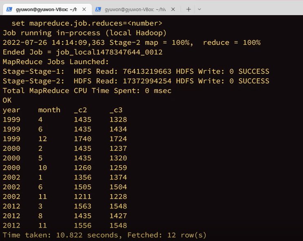The height and width of the screenshot is (241, 303).
Task: Close the second ~/hiv terminal tab
Action: tap(173, 9)
